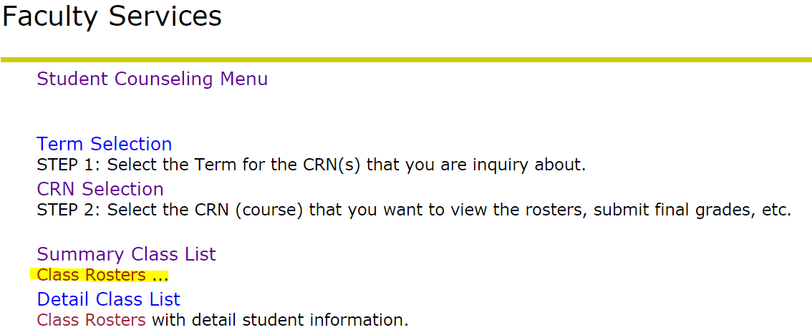The width and height of the screenshot is (812, 335).
Task: Click the yellow horizontal divider line
Action: (x=406, y=59)
